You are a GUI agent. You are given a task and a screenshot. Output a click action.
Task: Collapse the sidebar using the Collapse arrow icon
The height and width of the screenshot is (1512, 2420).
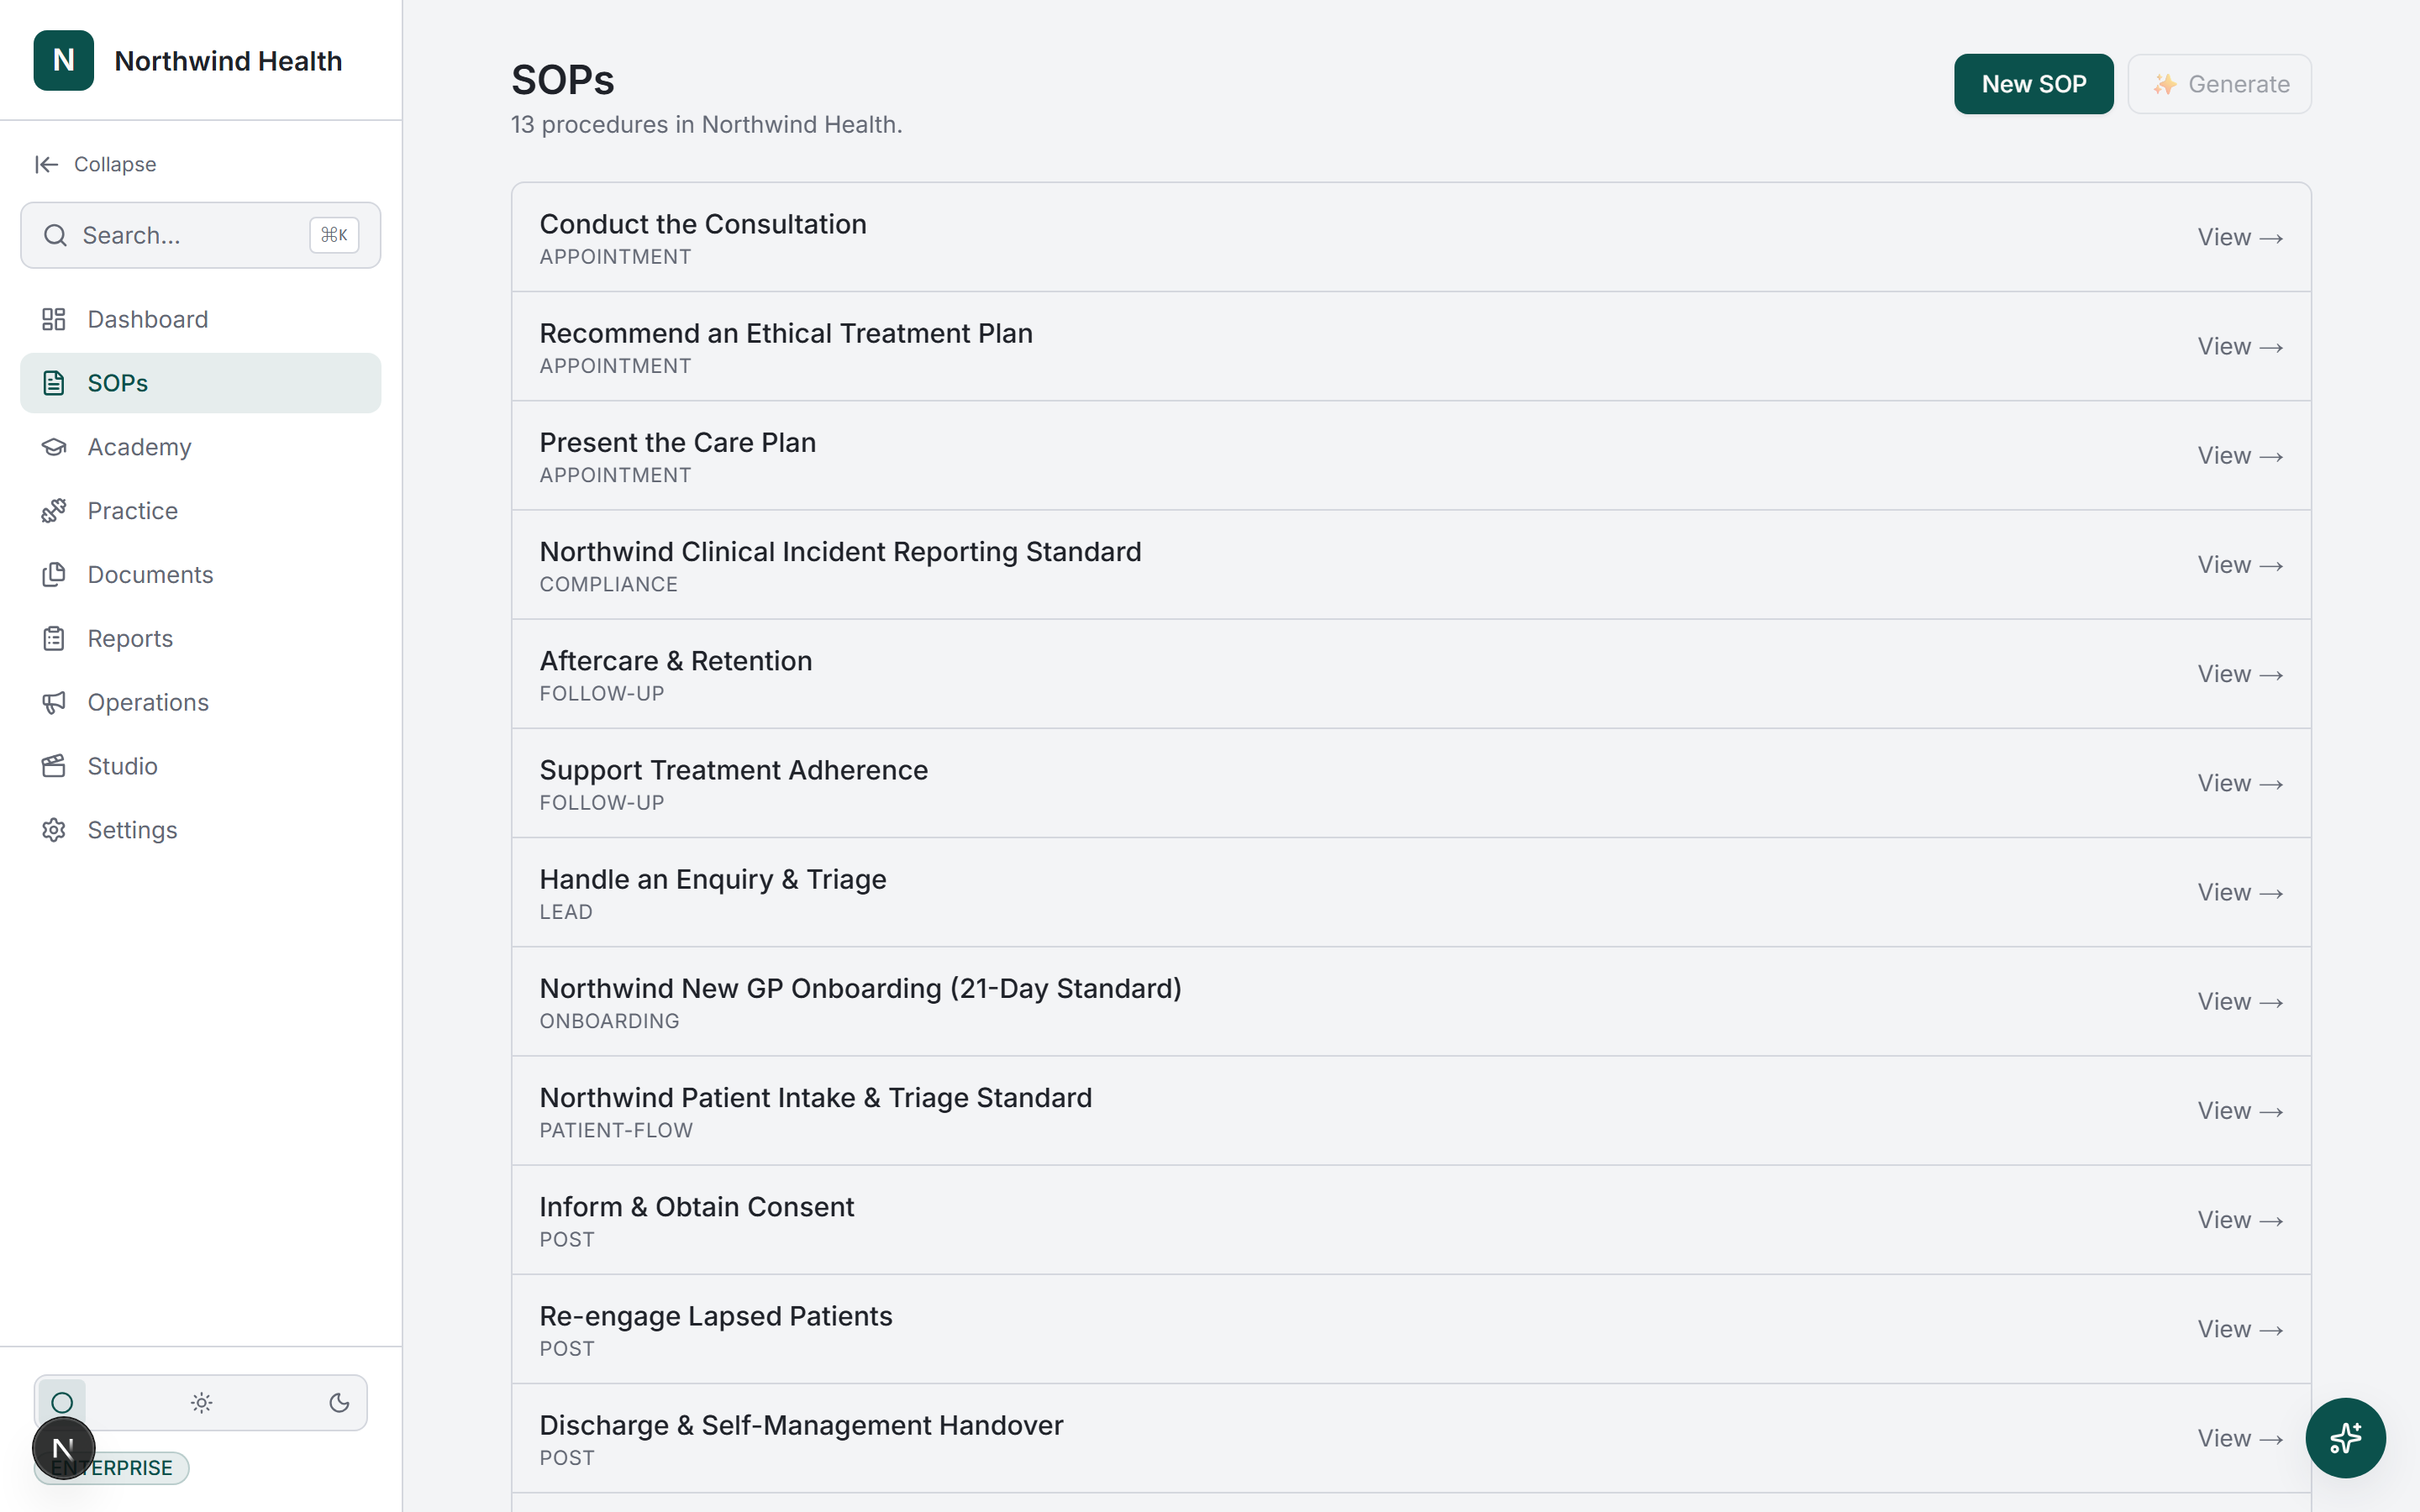tap(46, 164)
